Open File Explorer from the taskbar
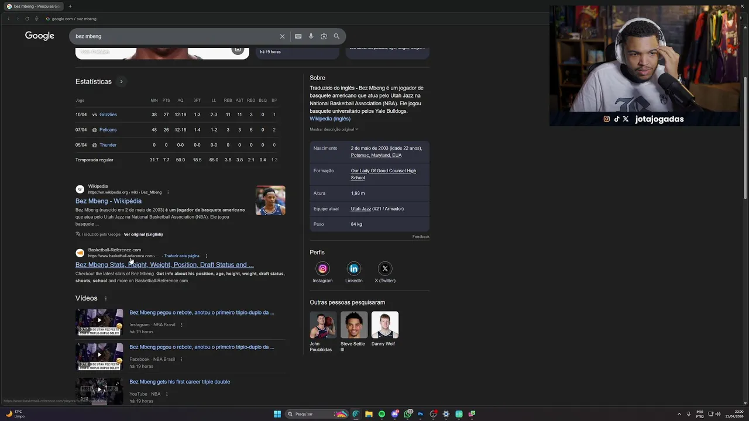 (x=369, y=414)
